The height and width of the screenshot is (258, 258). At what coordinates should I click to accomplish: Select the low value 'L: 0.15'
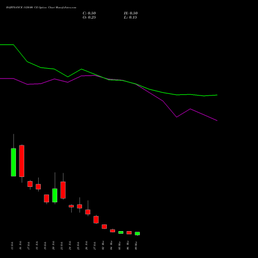tap(131, 18)
